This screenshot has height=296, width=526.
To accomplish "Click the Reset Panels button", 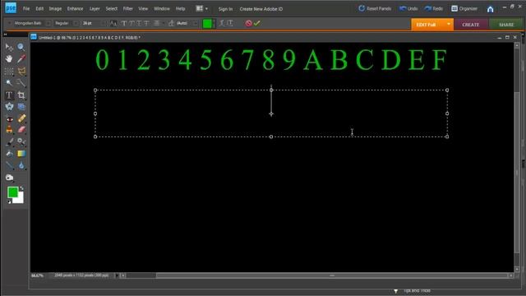I will [x=375, y=8].
